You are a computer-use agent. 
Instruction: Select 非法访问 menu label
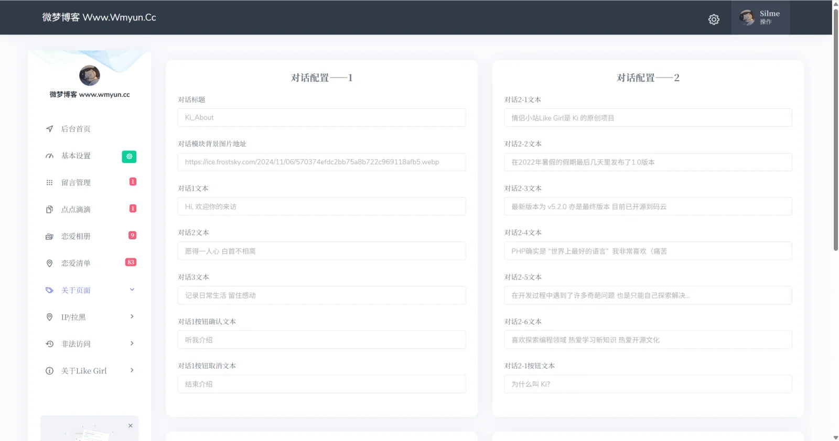tap(76, 344)
